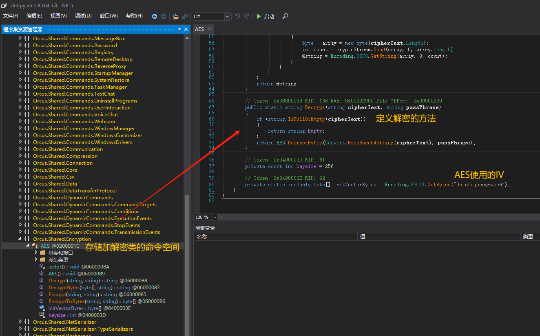The height and width of the screenshot is (336, 540).
Task: Open the 视图(V) menu
Action: pos(58,16)
